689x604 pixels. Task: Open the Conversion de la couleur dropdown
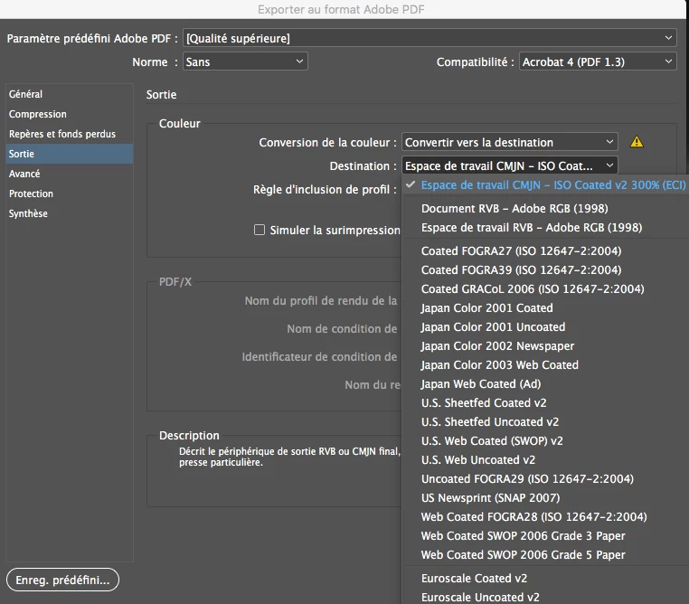510,142
